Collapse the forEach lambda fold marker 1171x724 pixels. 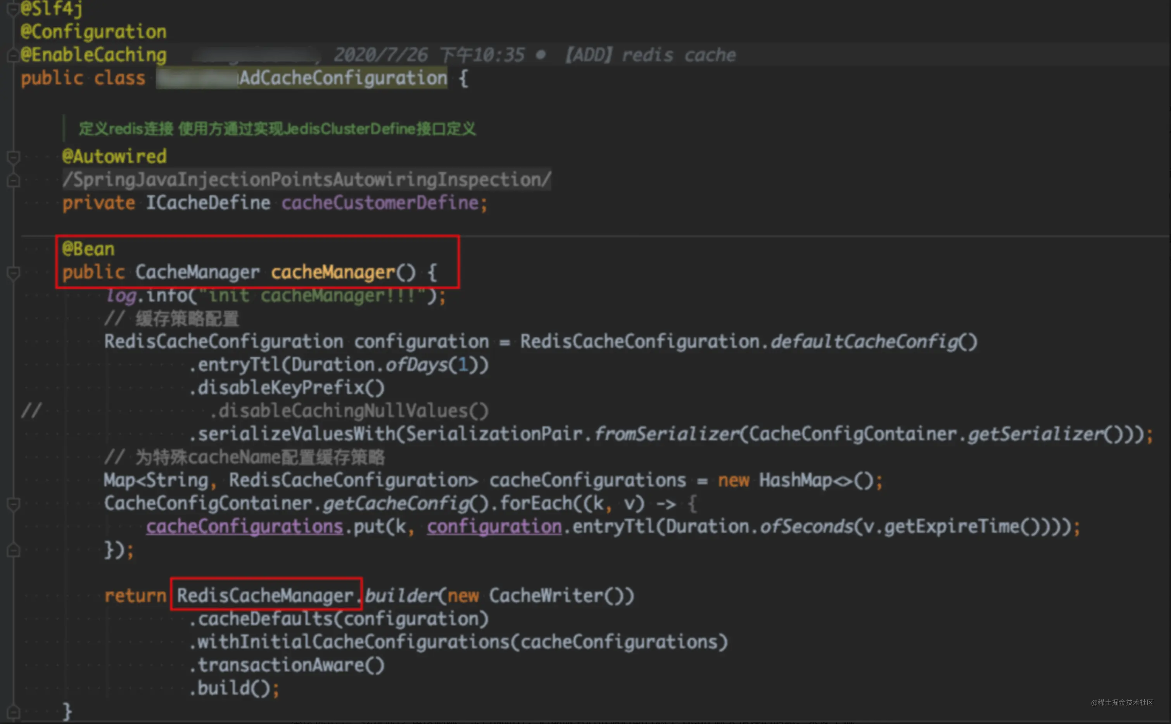(x=14, y=504)
